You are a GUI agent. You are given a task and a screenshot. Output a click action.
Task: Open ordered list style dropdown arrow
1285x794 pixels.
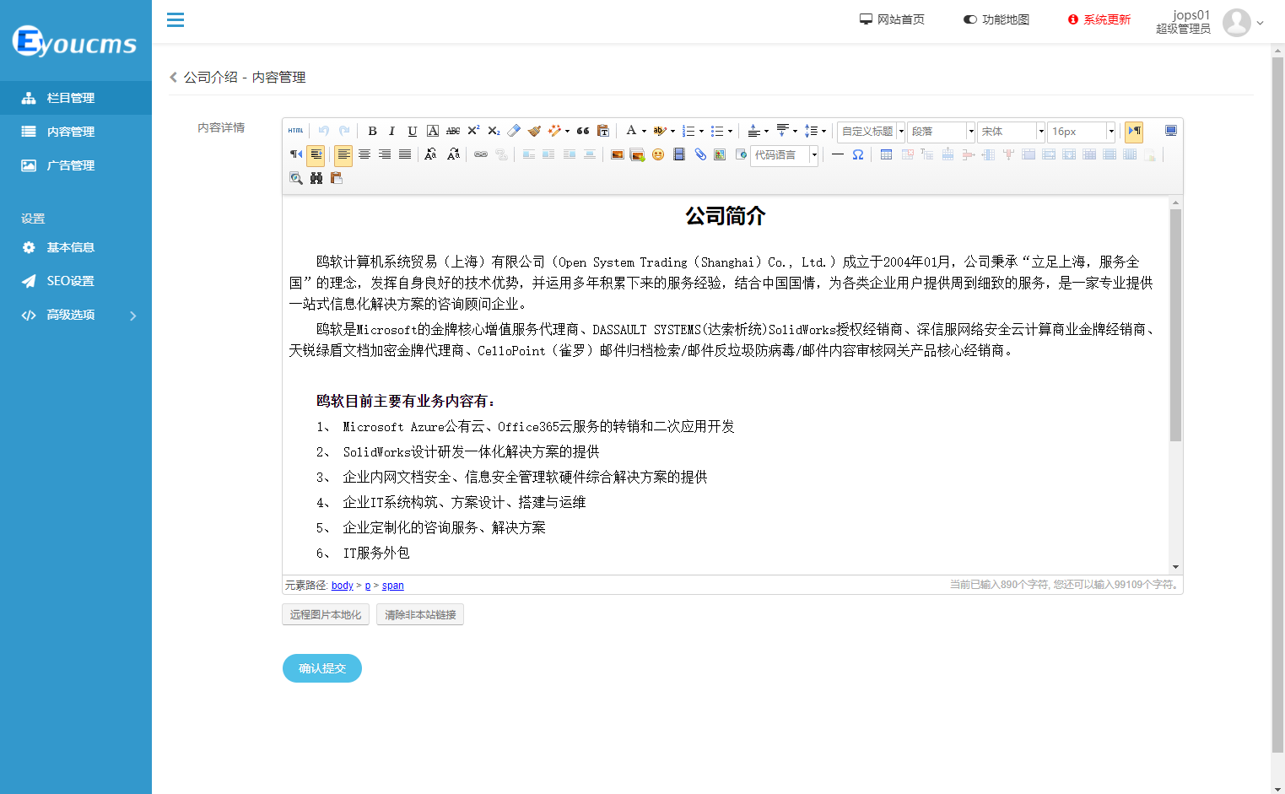point(701,132)
